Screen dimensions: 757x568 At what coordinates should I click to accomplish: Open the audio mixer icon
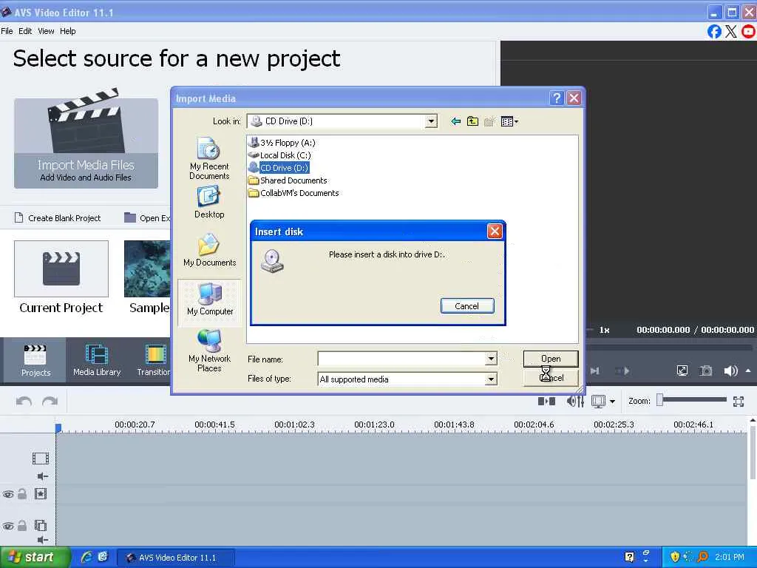click(x=575, y=401)
